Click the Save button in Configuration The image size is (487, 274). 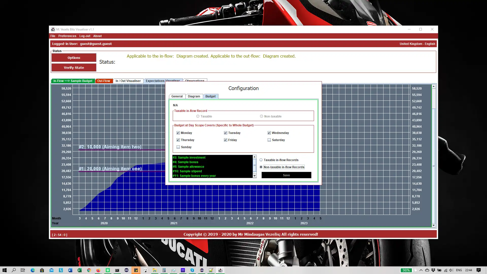pyautogui.click(x=286, y=175)
